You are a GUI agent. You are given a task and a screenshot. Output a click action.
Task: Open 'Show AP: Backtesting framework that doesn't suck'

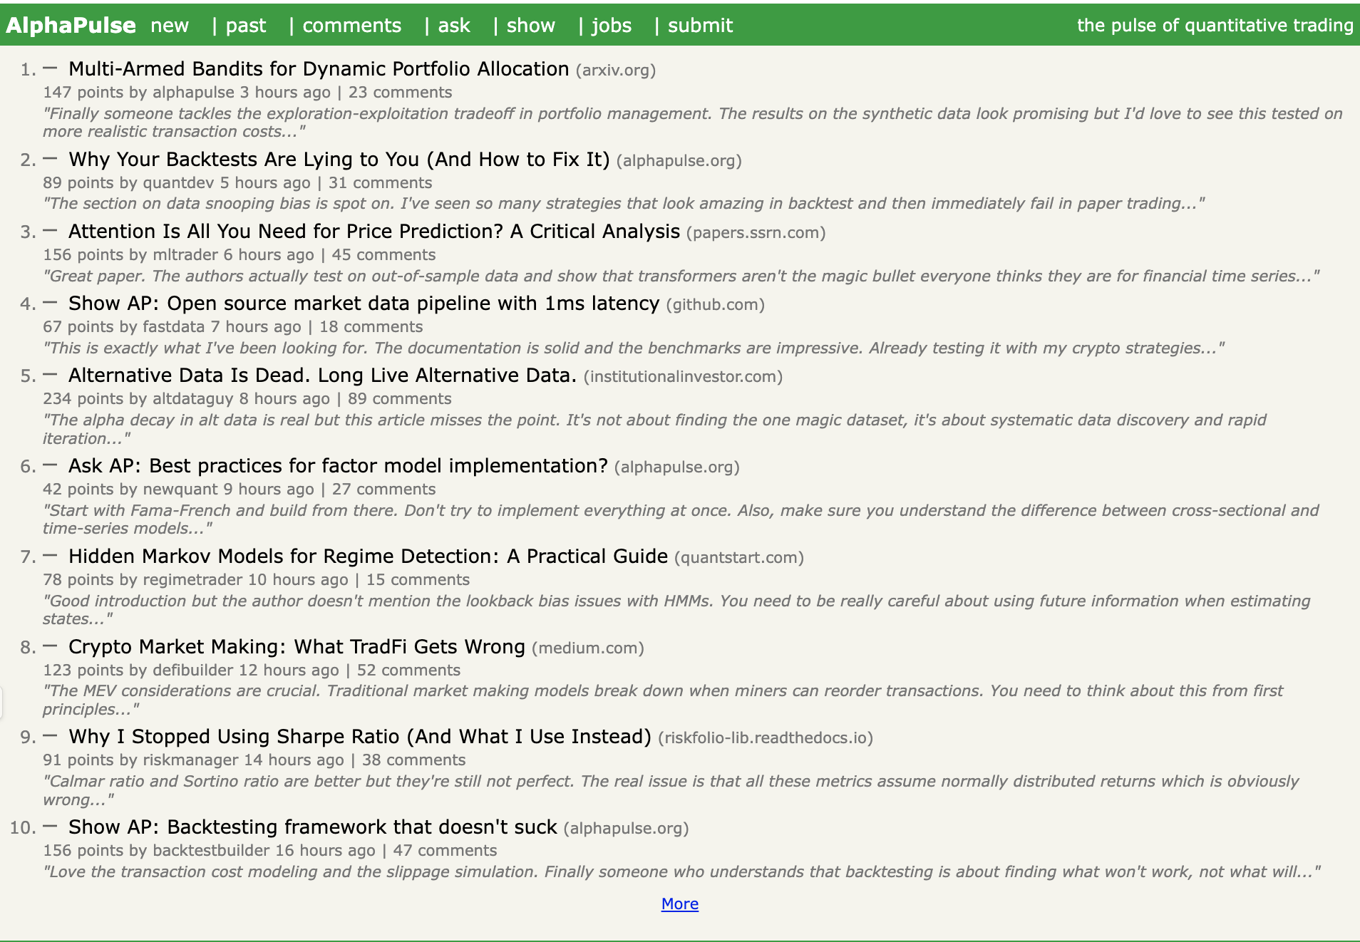[x=313, y=827]
